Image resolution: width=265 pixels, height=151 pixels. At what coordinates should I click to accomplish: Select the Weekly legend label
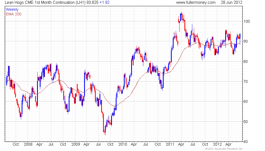tap(12, 10)
